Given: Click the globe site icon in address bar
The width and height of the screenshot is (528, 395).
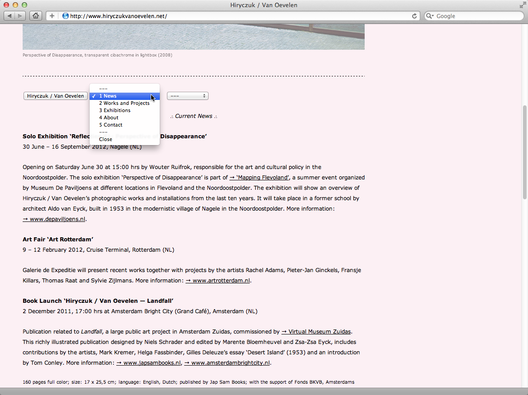Looking at the screenshot, I should [x=66, y=16].
